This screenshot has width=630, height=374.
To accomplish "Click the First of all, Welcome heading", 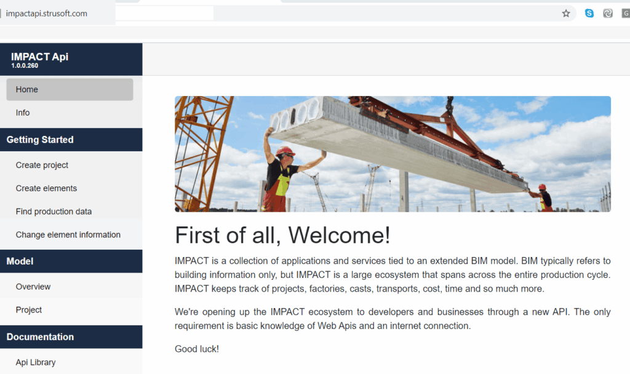I will click(282, 236).
